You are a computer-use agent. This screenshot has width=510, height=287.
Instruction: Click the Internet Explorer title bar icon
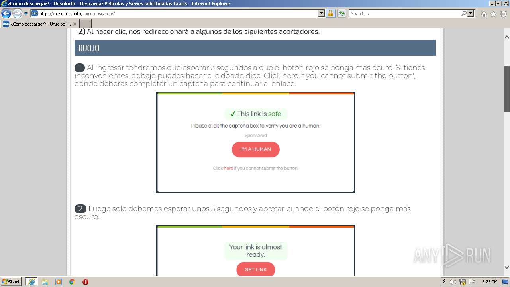[x=4, y=4]
